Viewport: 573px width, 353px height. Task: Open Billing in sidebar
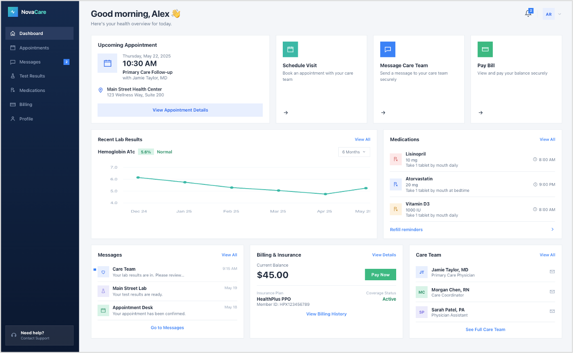(x=39, y=104)
